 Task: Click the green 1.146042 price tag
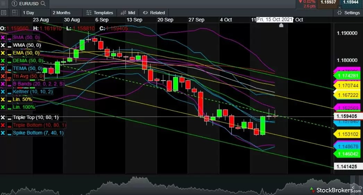347,154
